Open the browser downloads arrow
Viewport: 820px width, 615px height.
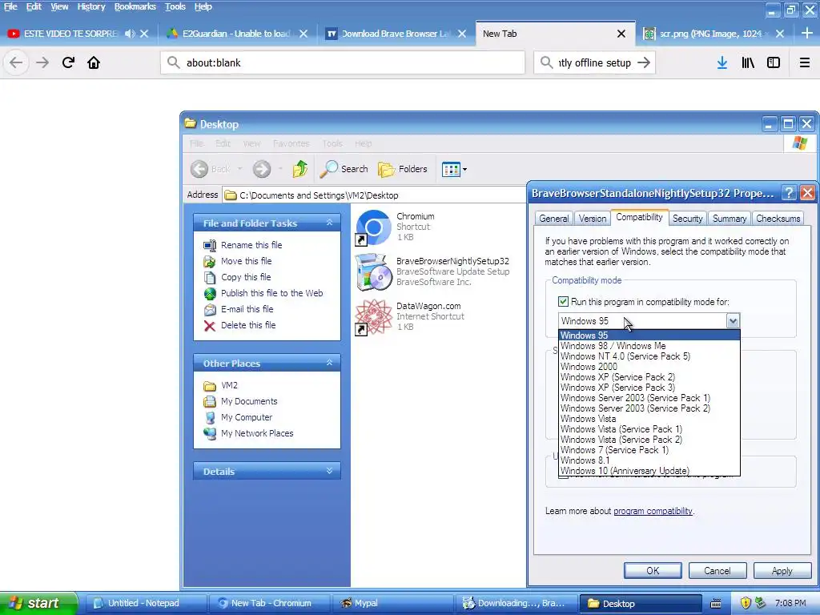pyautogui.click(x=722, y=62)
